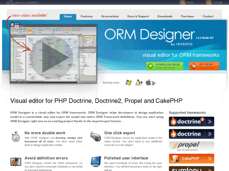The image size is (229, 171).
Task: Click the DOWNLOAD NOW trial button
Action: 165,66
